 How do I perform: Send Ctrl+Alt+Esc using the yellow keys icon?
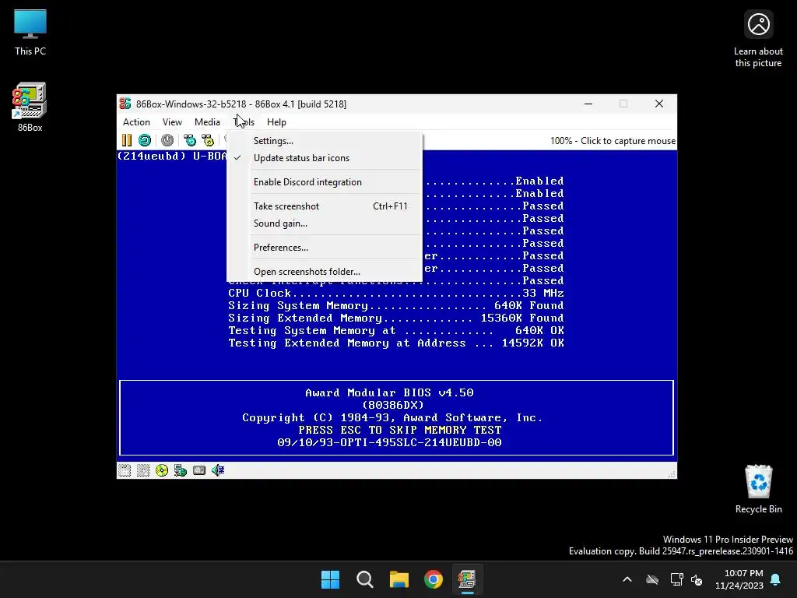point(208,140)
